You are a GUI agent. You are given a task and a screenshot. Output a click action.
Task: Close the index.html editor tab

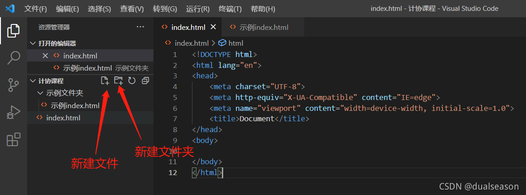213,27
